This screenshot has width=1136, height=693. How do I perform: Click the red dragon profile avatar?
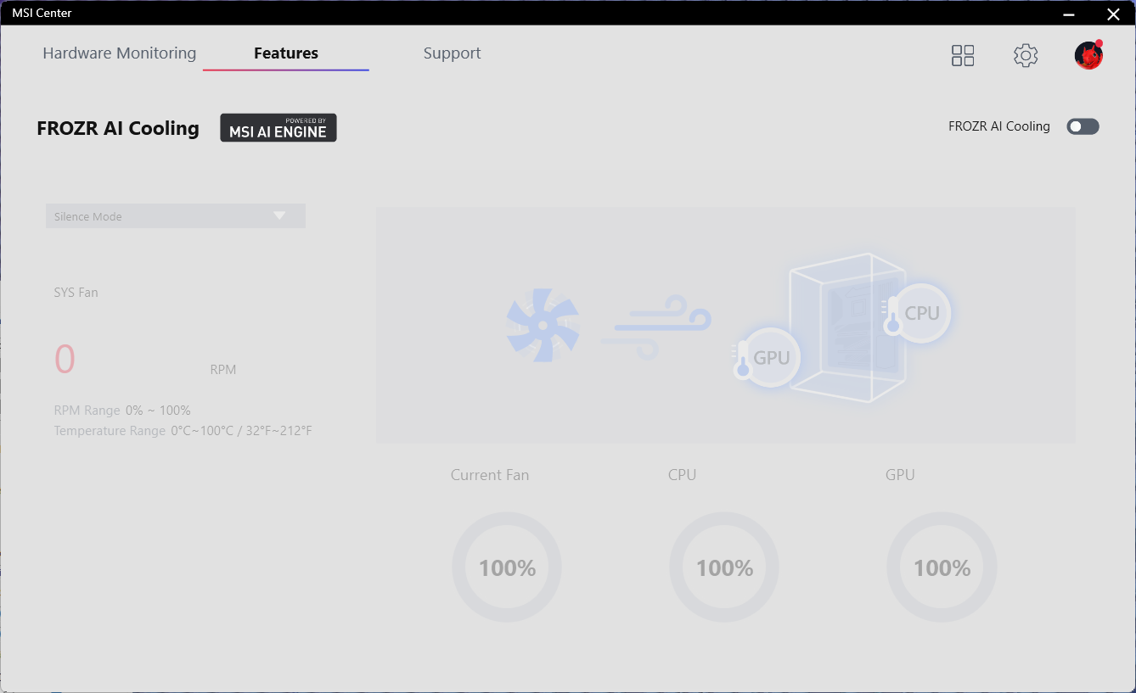click(1088, 55)
